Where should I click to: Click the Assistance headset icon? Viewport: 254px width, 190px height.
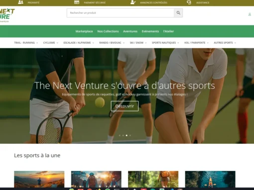[x=189, y=2]
